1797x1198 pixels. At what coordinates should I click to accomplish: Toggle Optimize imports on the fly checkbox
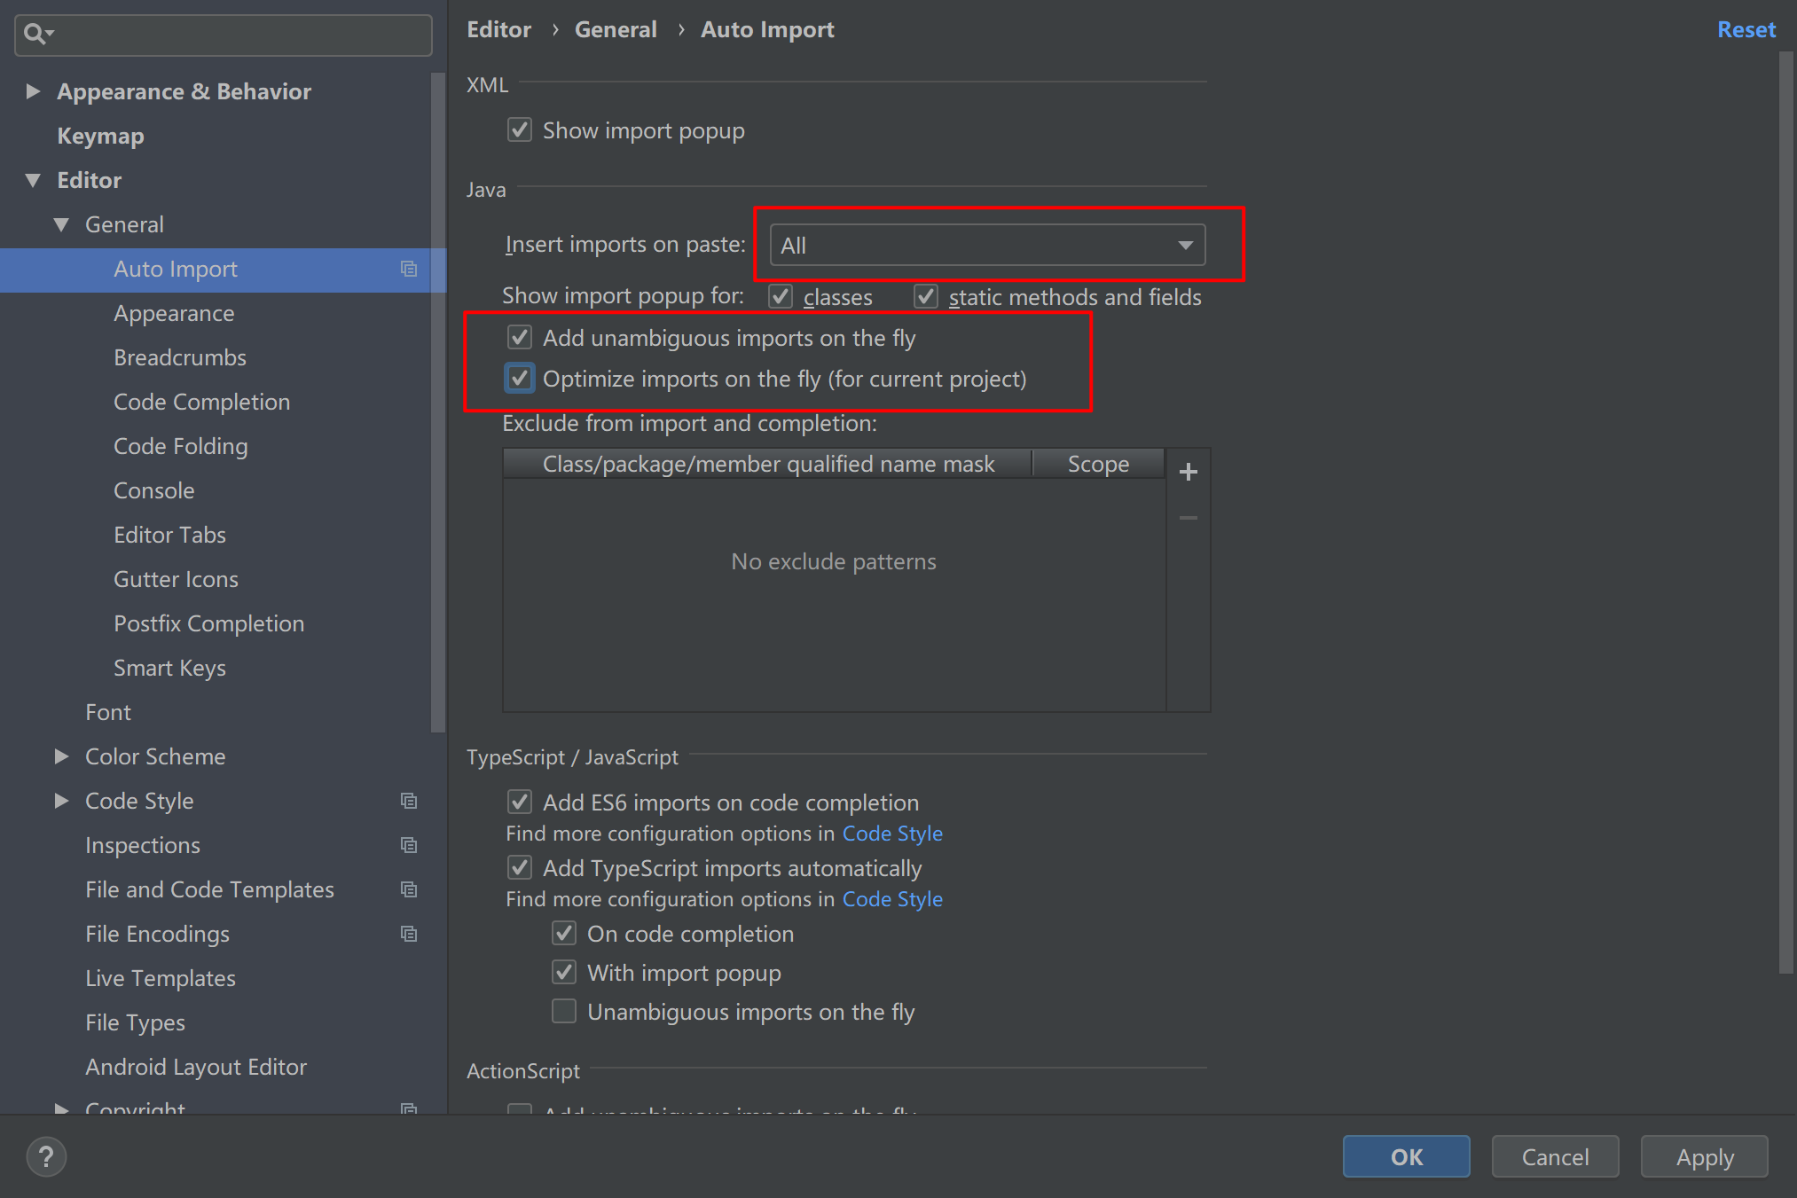point(520,379)
